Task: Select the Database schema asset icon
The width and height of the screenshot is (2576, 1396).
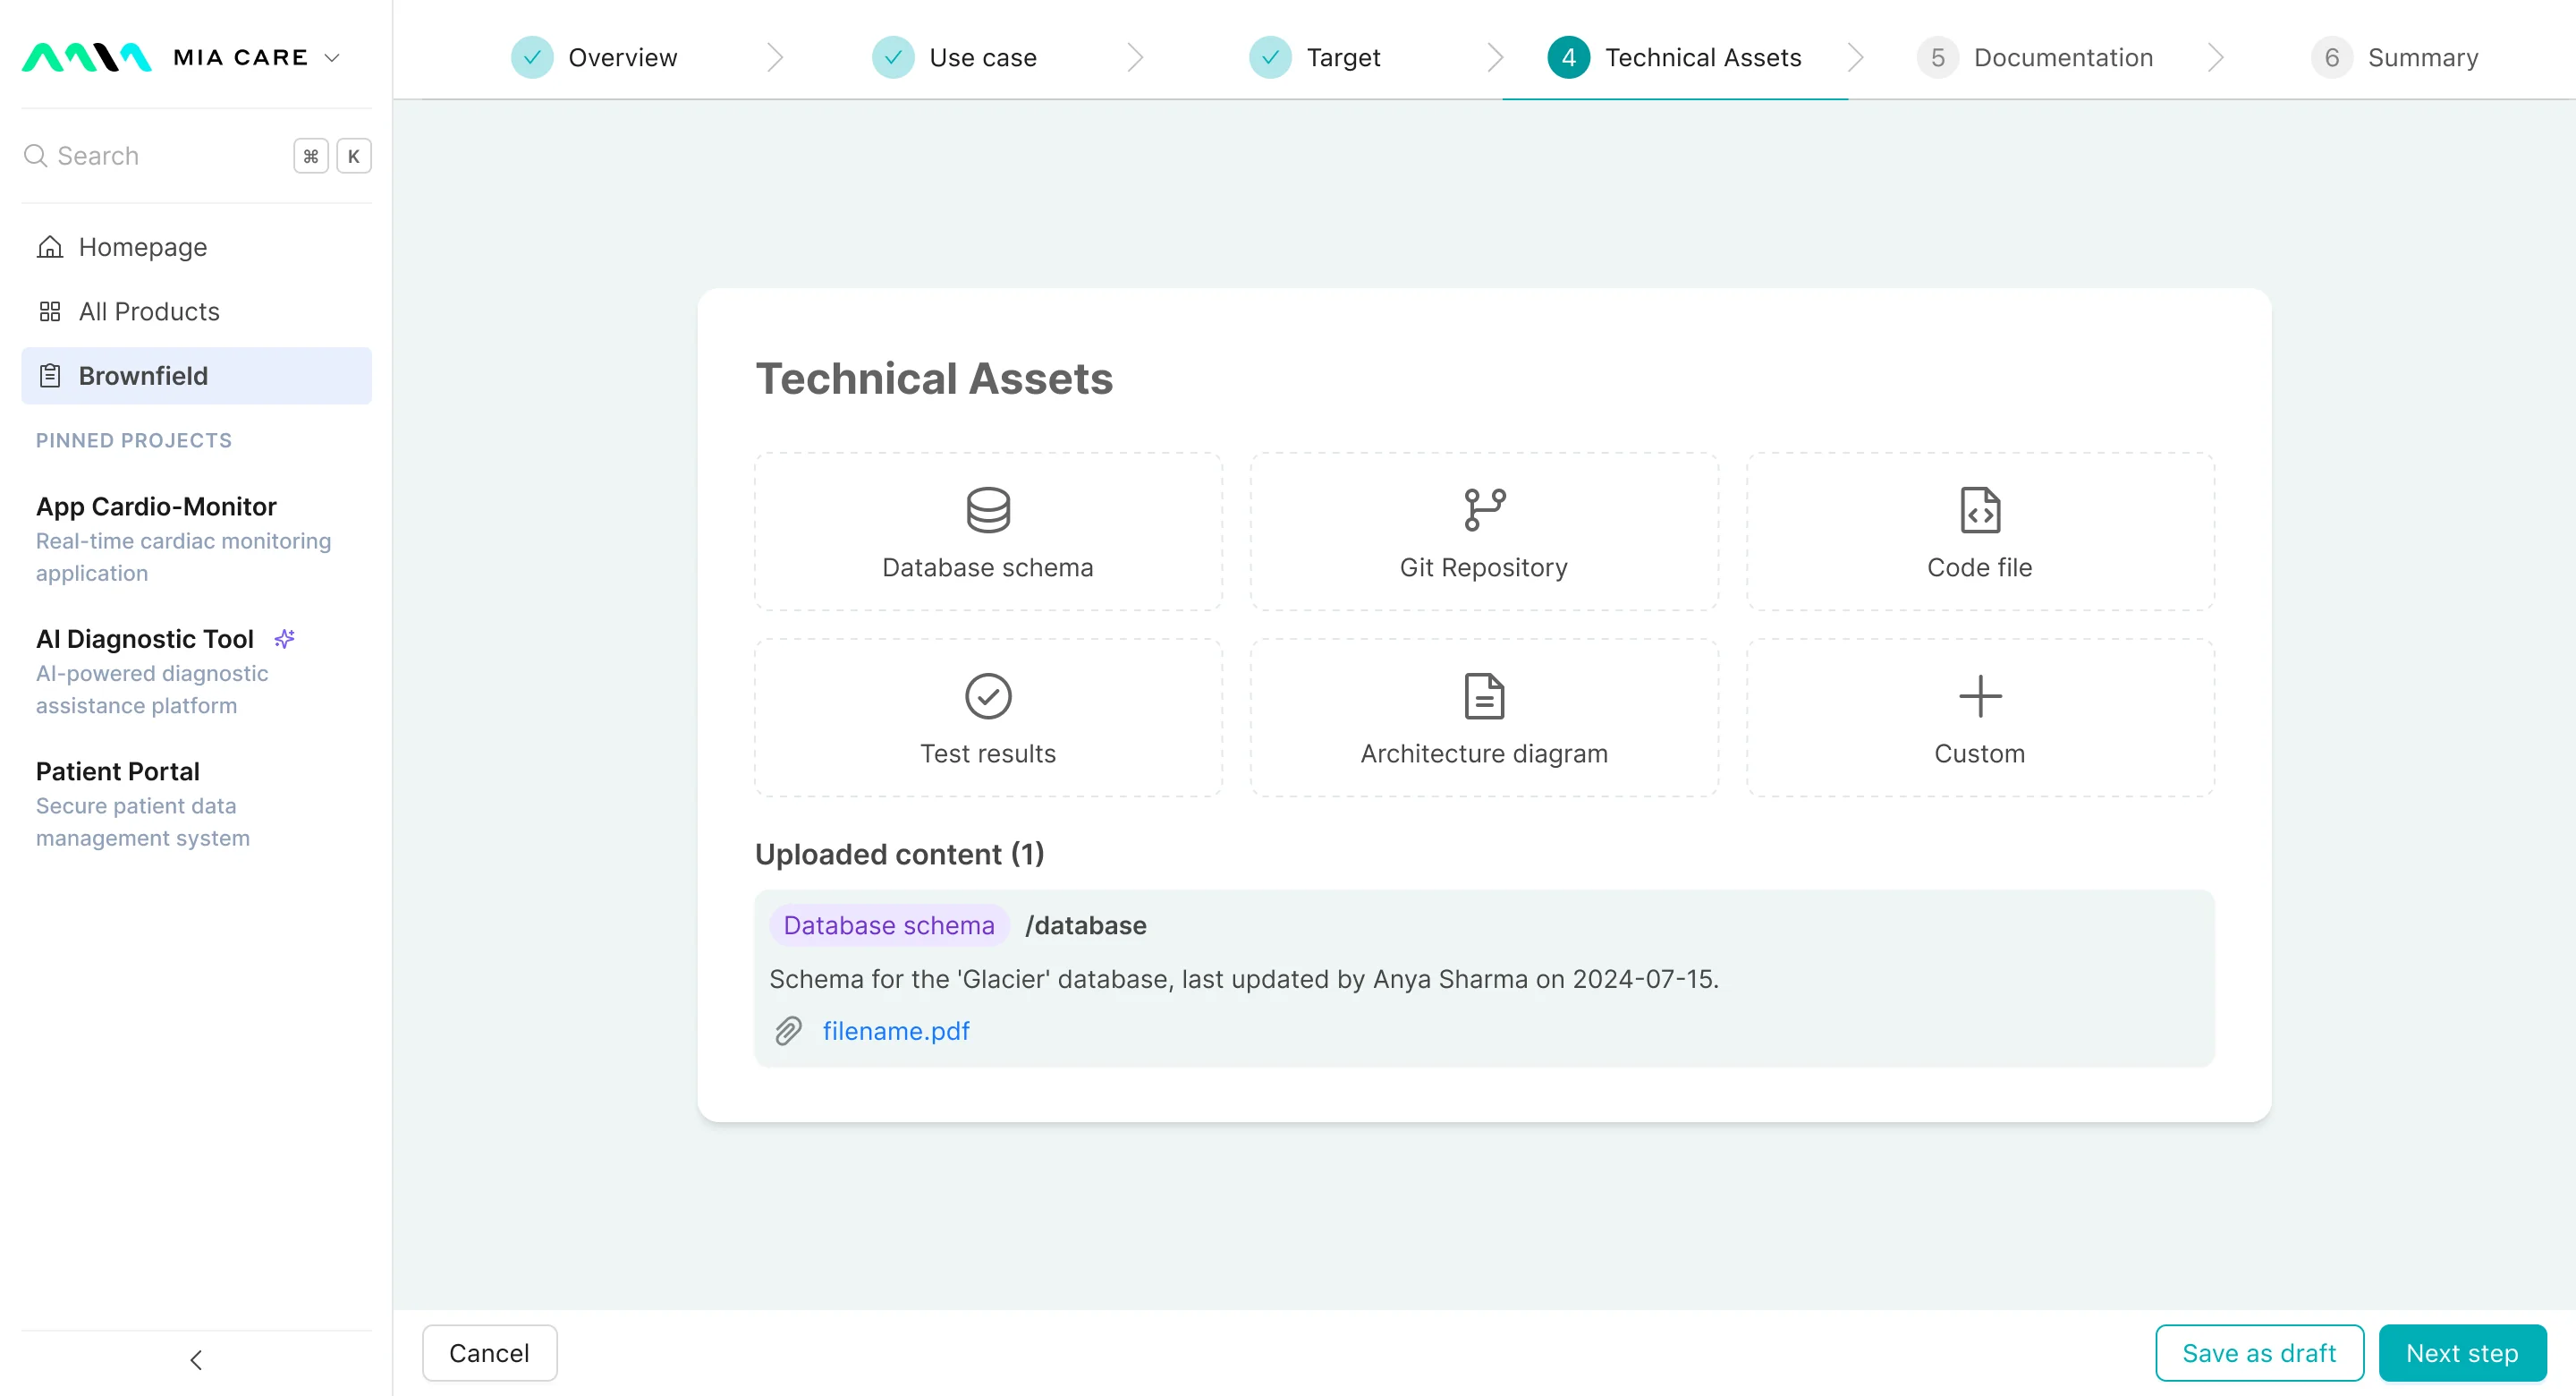Action: point(988,510)
